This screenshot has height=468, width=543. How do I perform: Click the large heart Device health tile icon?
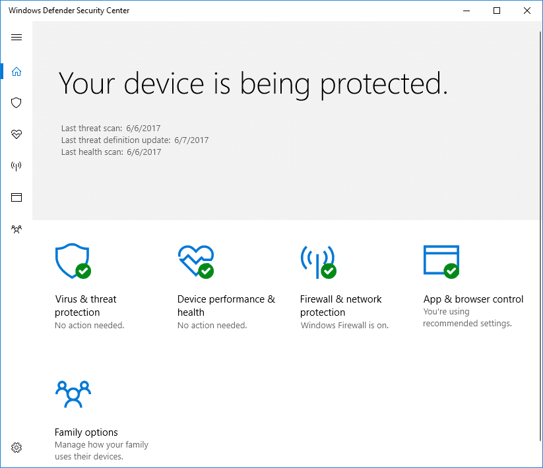click(196, 262)
